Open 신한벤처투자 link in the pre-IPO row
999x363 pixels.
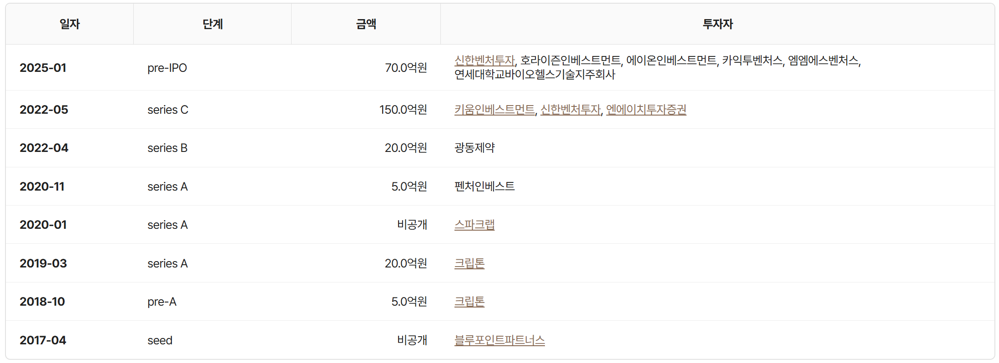(x=484, y=60)
